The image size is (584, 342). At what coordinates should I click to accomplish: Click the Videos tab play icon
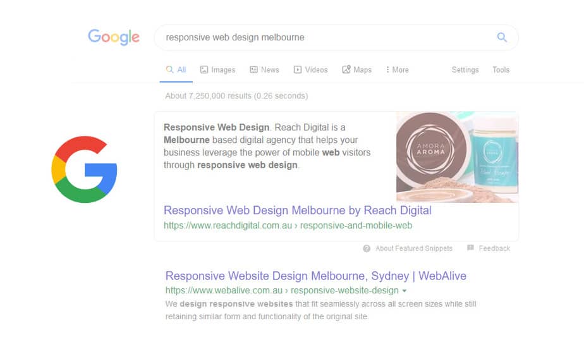(298, 70)
